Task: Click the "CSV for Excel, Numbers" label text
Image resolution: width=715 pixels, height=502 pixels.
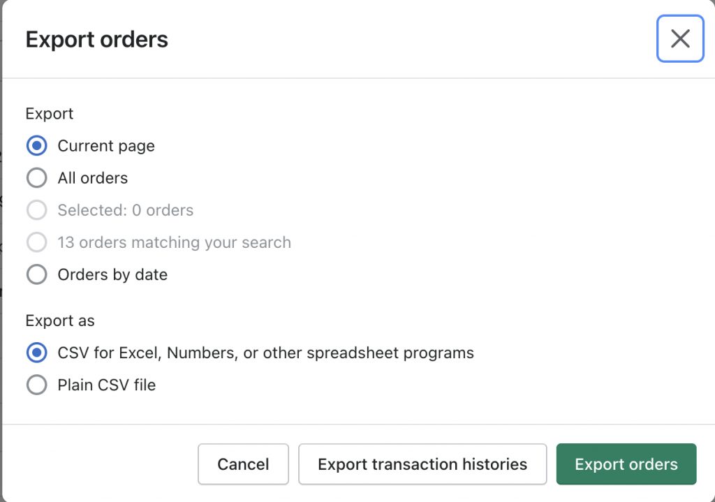Action: pos(265,353)
